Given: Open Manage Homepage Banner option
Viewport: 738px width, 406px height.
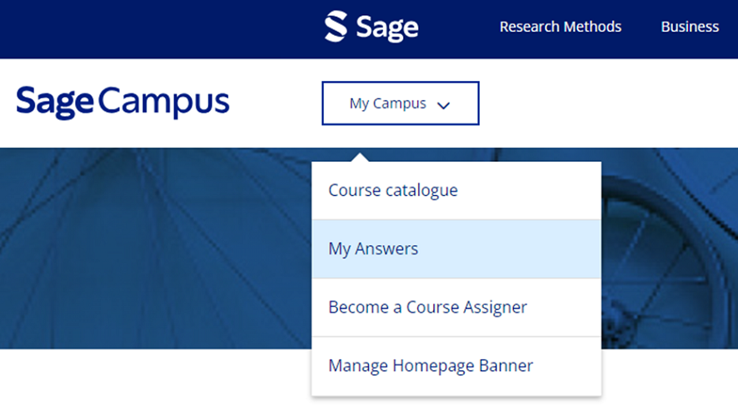Looking at the screenshot, I should click(456, 366).
